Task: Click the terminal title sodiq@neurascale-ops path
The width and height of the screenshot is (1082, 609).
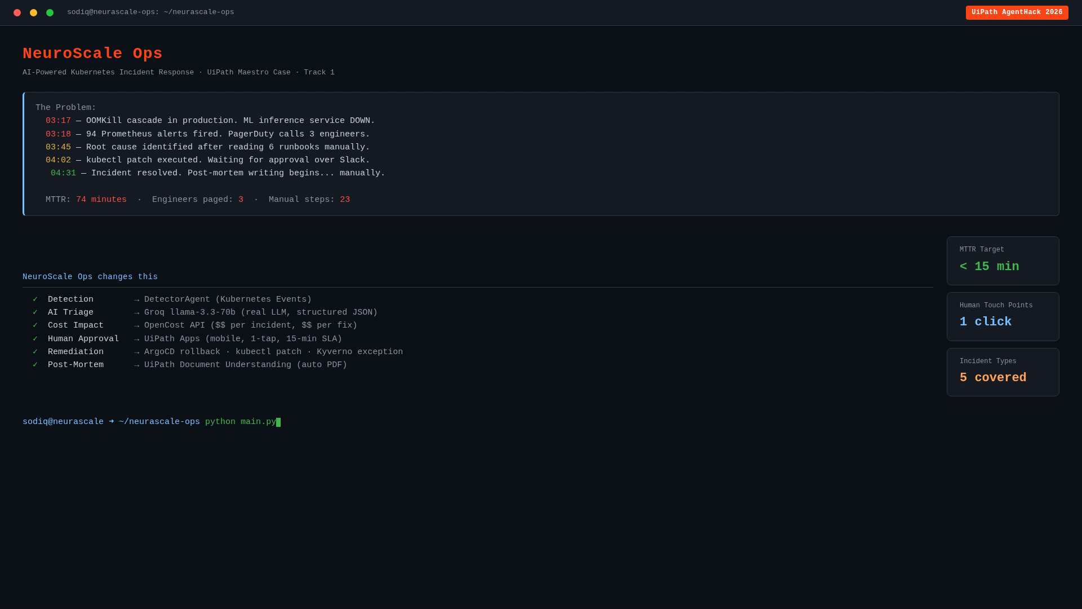Action: (150, 12)
